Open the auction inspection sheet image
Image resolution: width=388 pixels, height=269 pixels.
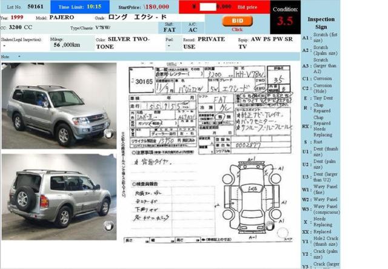coord(208,153)
